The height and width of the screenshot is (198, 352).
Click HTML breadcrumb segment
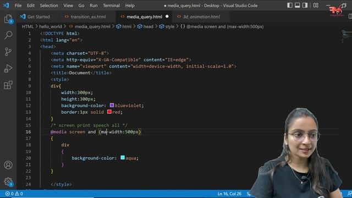pyautogui.click(x=28, y=26)
